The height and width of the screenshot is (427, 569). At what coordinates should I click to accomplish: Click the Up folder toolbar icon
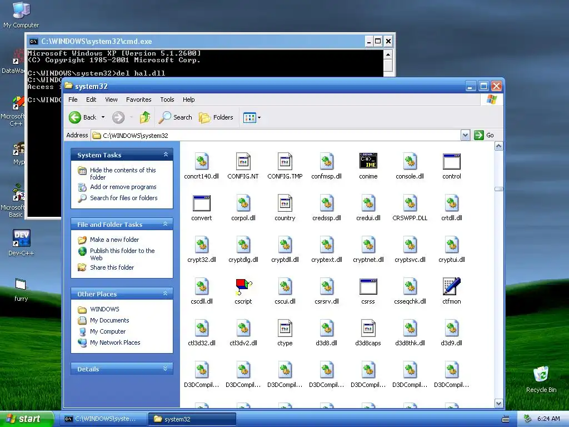point(145,117)
